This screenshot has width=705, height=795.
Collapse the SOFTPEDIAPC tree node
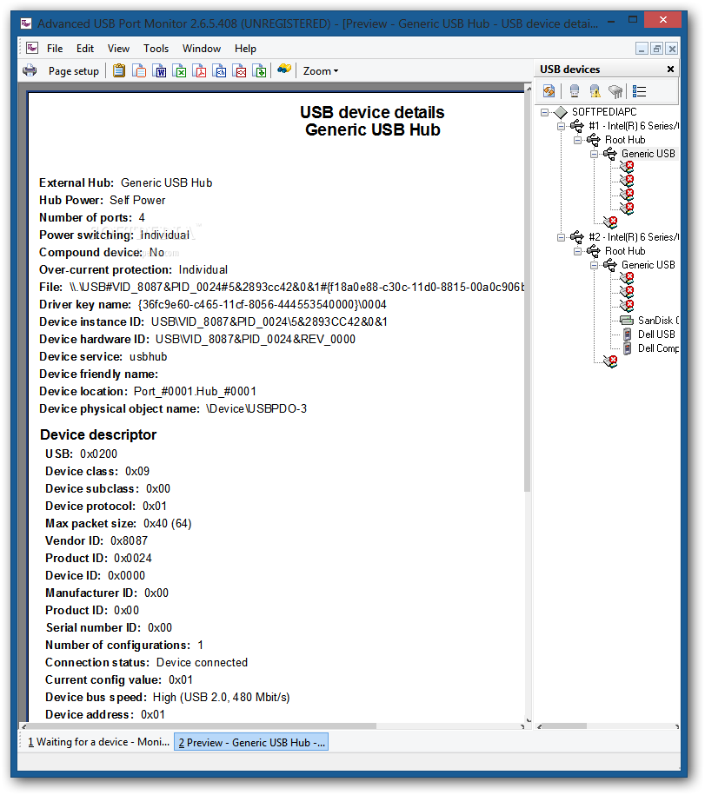click(x=545, y=112)
